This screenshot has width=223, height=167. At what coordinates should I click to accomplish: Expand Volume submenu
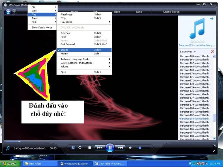coord(84,67)
